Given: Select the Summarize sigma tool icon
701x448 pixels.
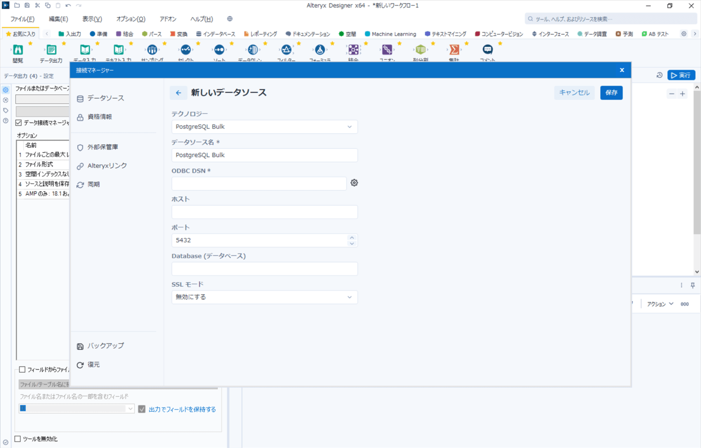Looking at the screenshot, I should click(x=454, y=50).
